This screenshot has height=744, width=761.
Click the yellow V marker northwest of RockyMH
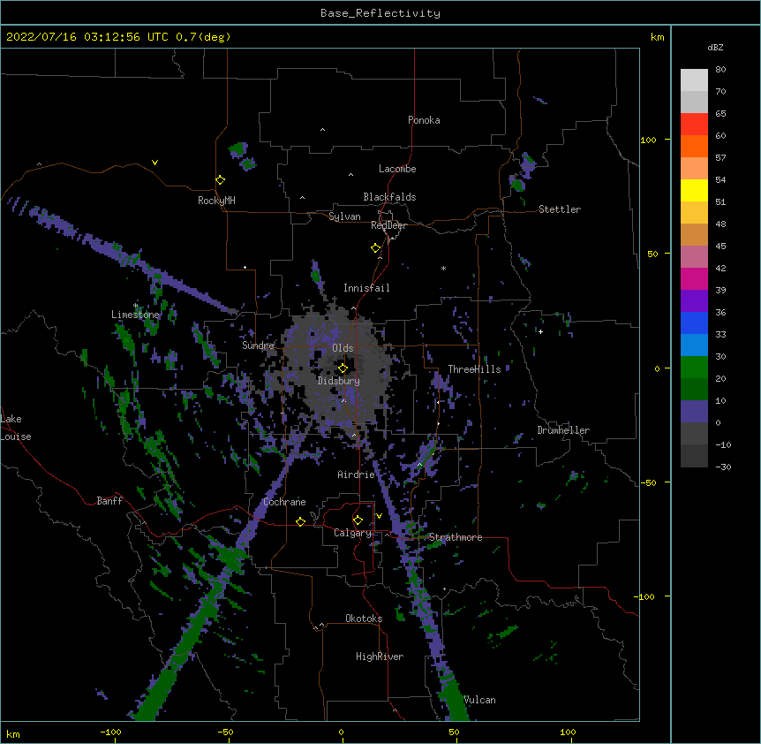click(x=154, y=163)
